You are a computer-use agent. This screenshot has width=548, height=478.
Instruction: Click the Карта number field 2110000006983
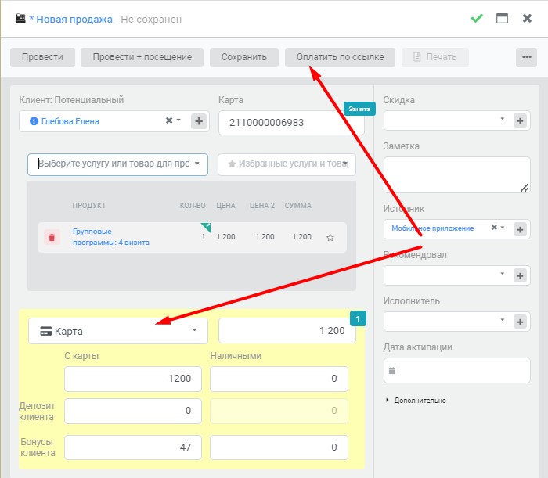coord(291,123)
